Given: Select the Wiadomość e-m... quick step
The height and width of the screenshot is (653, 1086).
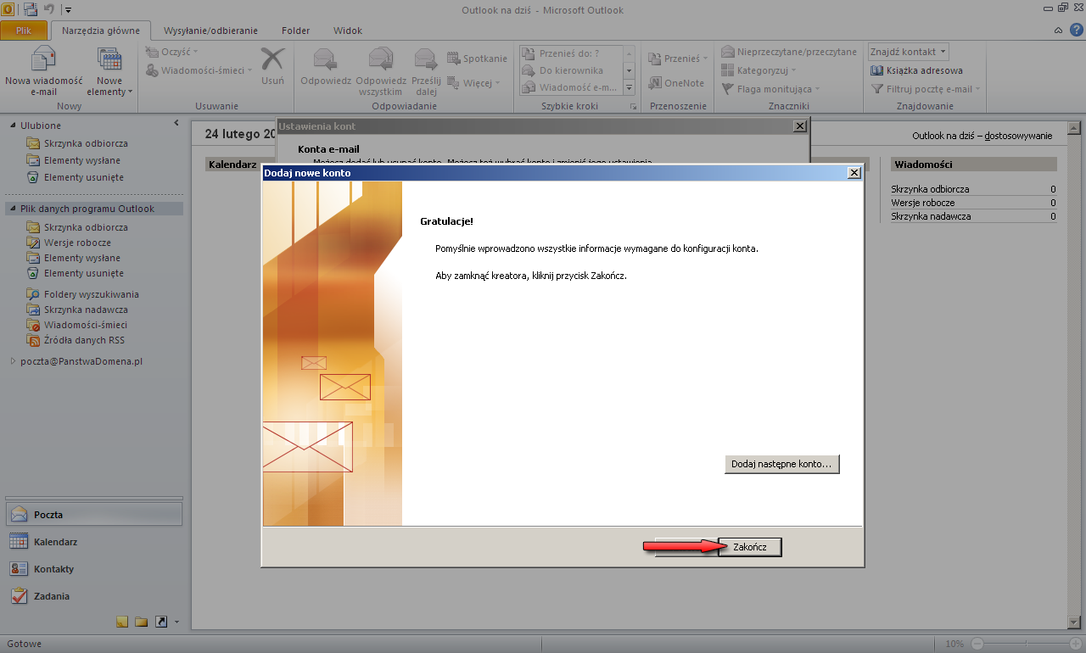Looking at the screenshot, I should pyautogui.click(x=570, y=87).
